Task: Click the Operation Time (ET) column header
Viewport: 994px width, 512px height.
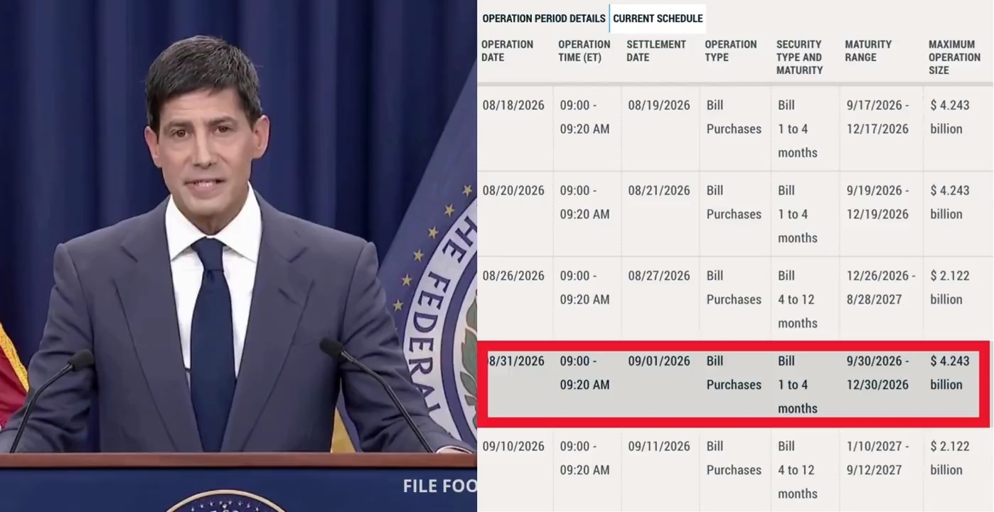Action: (x=584, y=50)
